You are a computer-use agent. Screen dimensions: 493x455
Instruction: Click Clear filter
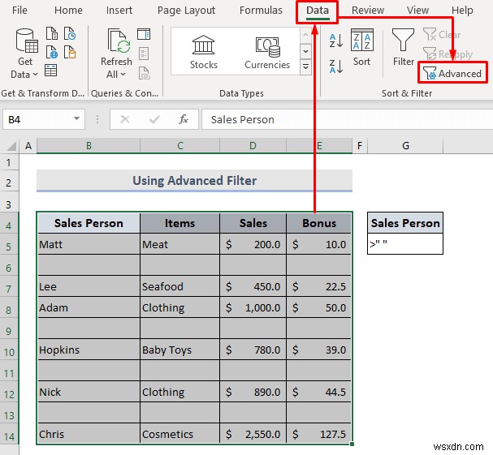tap(442, 34)
